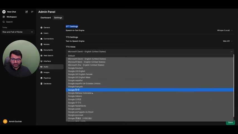238x134 pixels.
Task: Open the Web Search settings section
Action: coord(51,56)
